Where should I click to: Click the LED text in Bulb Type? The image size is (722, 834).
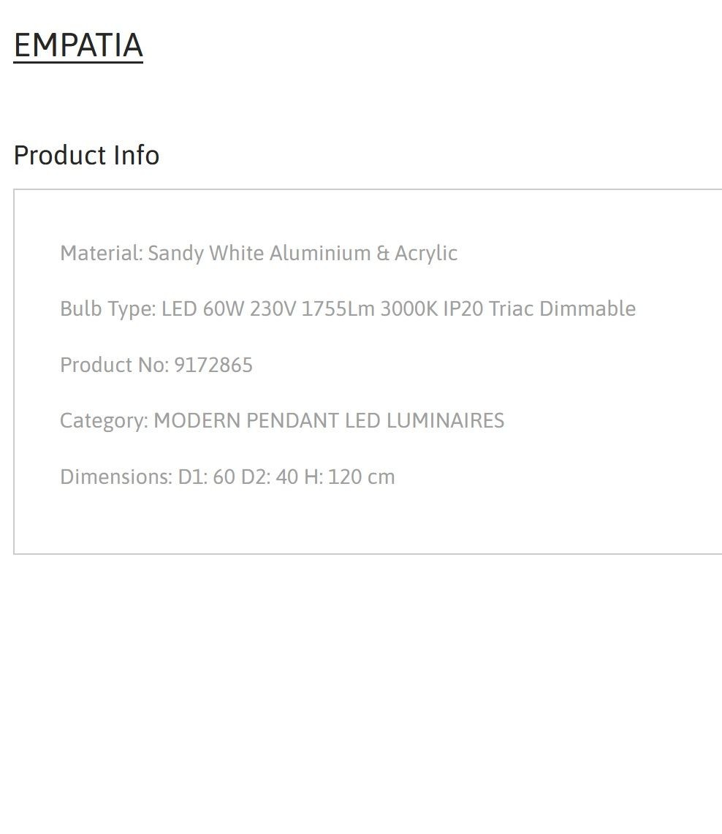(x=179, y=309)
